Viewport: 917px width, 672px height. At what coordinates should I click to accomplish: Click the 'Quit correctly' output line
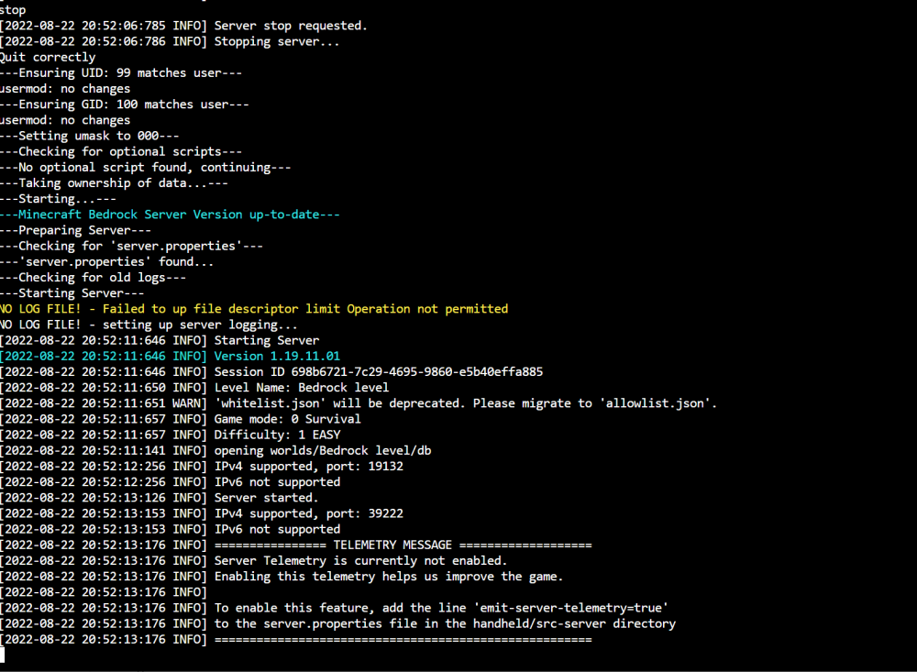point(48,58)
